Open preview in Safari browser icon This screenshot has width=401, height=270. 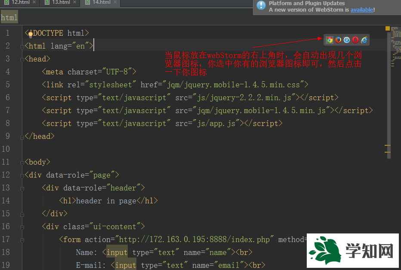click(x=347, y=40)
